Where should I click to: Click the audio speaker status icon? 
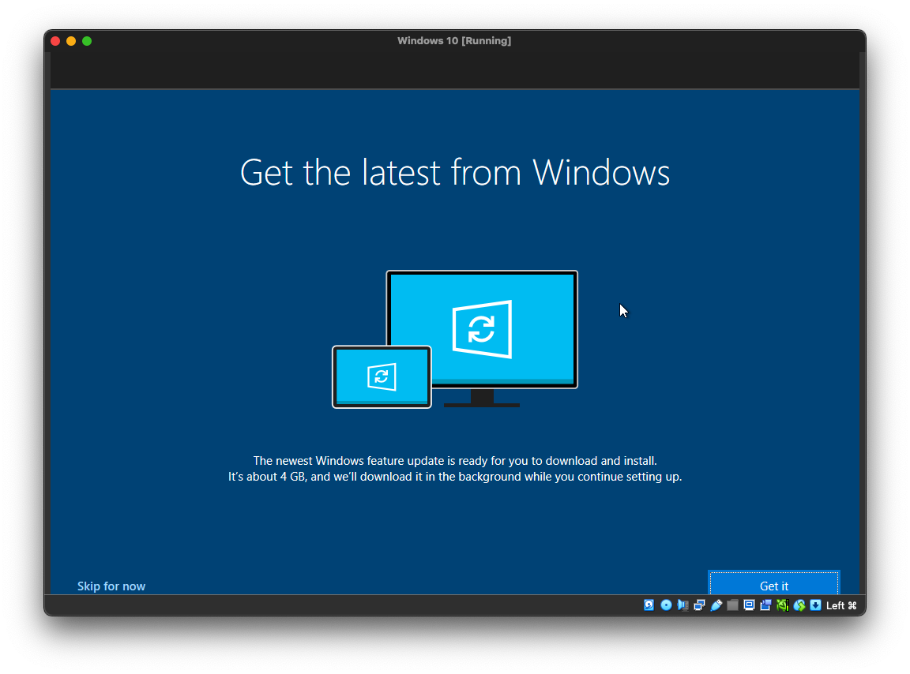coord(682,605)
